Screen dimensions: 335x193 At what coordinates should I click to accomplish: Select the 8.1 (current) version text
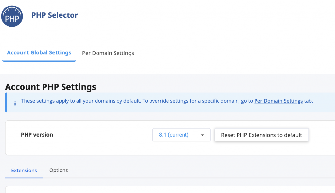pyautogui.click(x=174, y=135)
